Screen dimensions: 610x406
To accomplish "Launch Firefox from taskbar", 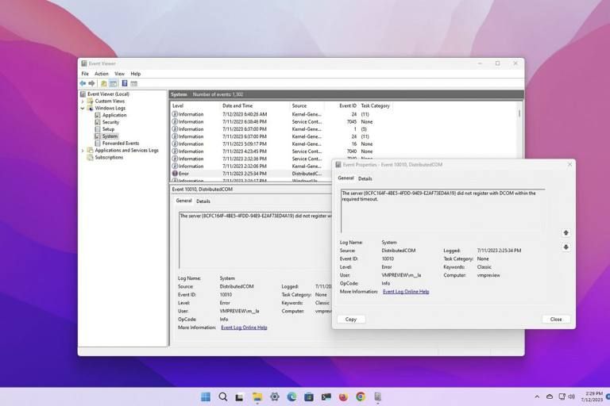I will point(343,396).
